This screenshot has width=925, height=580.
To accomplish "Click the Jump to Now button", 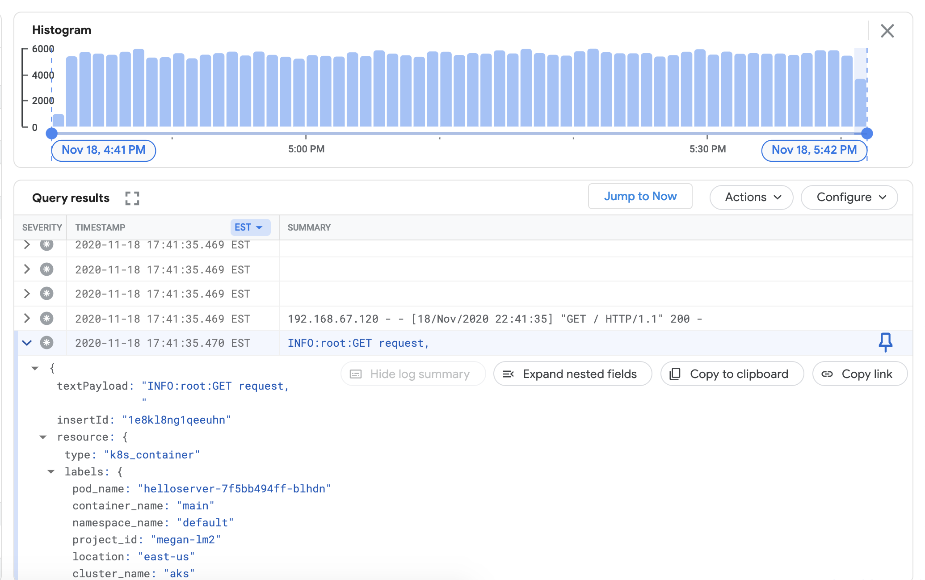I will point(640,197).
